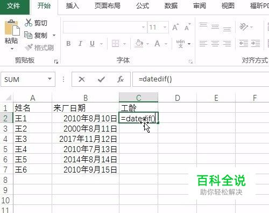Toggle Bold formatting
Viewport: 269px width, 213px height.
click(x=68, y=44)
